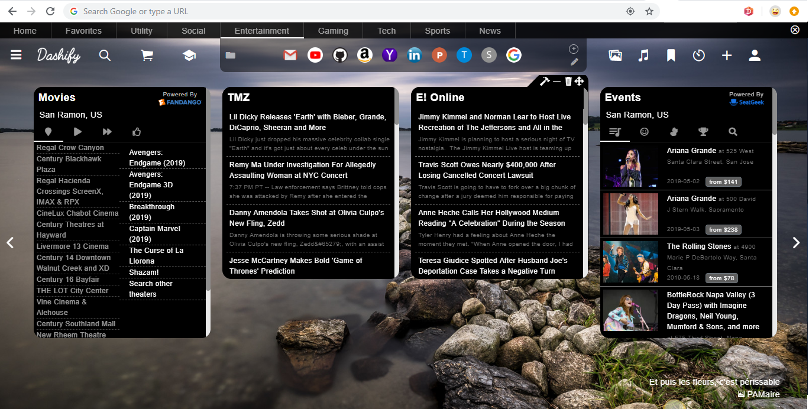
Task: View coming soon movies with fast-forward icon
Action: point(107,132)
